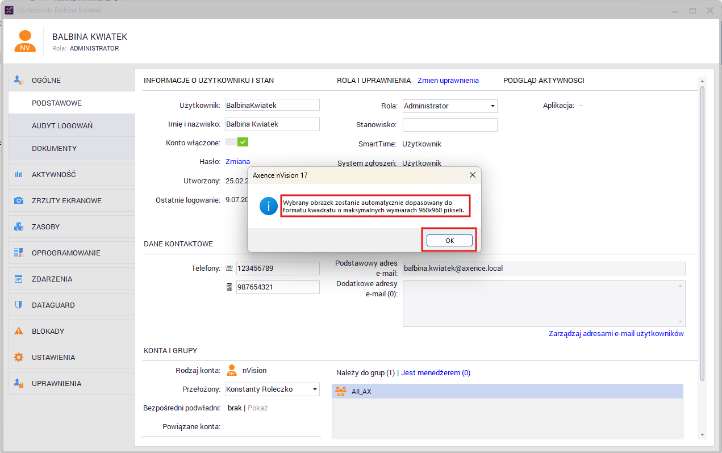Screen dimensions: 722x453
Task: Switch to the Audyt logowań sub-tab
Action: [x=72, y=125]
